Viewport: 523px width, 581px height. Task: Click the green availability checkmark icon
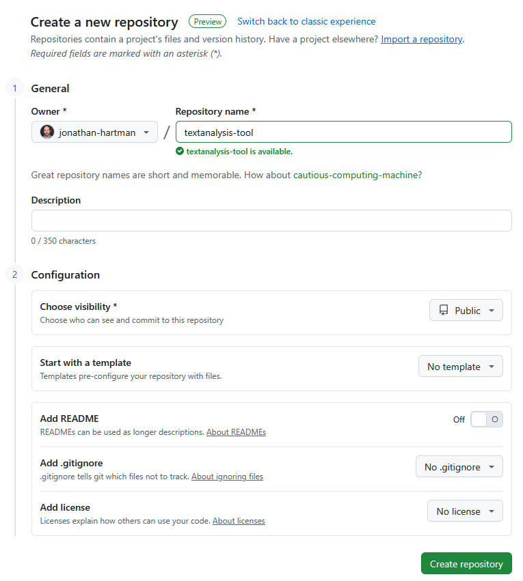pyautogui.click(x=180, y=152)
